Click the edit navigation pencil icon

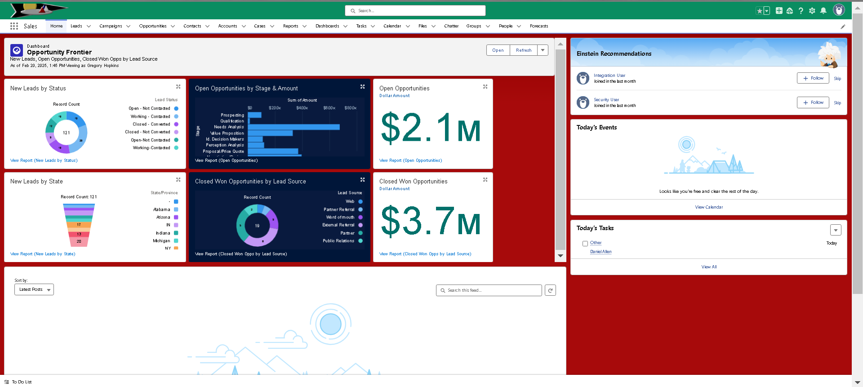(843, 27)
